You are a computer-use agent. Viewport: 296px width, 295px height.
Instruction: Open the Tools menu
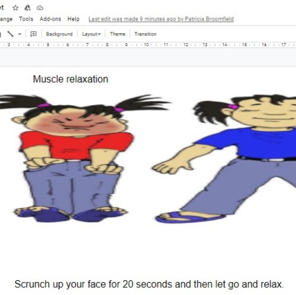click(26, 19)
